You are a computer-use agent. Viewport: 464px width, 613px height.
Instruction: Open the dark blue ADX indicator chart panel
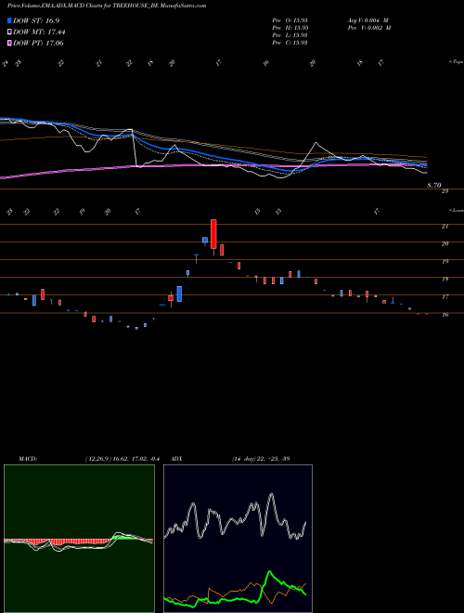238,539
